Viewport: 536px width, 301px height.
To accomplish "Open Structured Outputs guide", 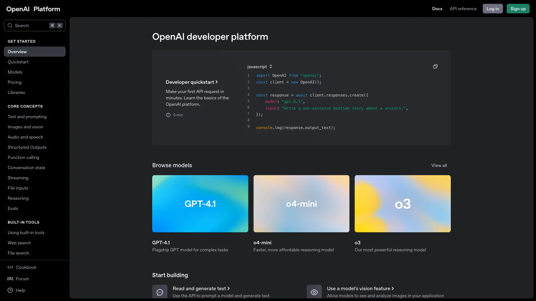I will point(35,147).
